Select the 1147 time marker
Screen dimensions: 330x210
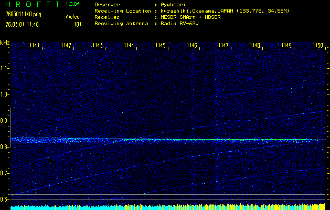pyautogui.click(x=223, y=46)
